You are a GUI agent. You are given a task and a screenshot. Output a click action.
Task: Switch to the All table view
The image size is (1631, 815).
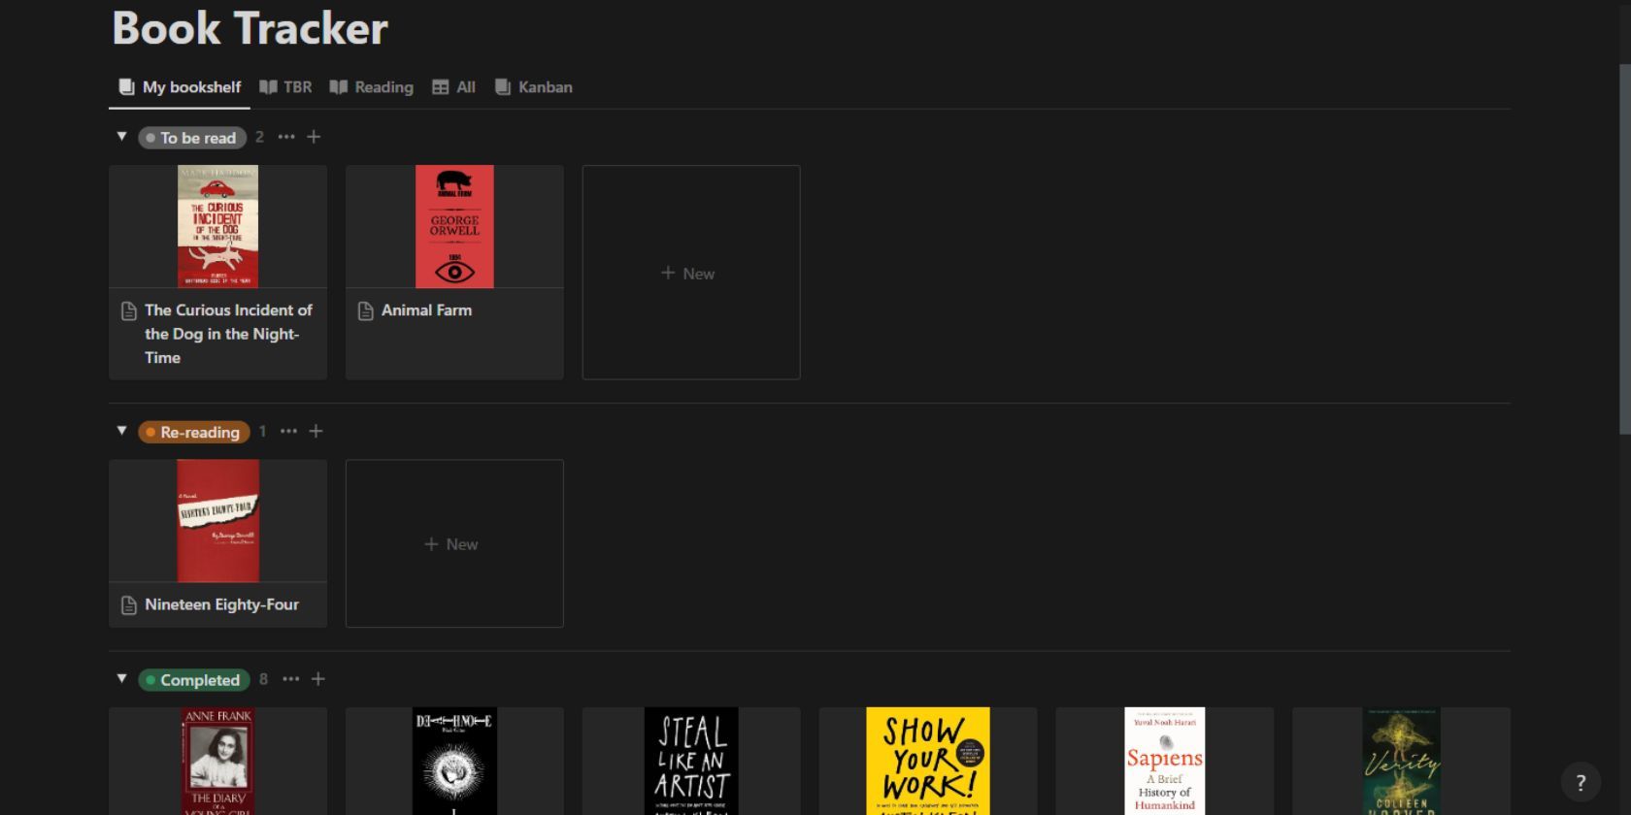pos(453,87)
